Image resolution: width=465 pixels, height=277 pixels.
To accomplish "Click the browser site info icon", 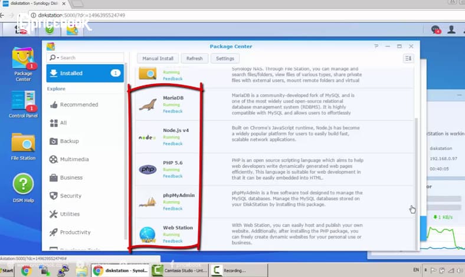I will [33, 15].
